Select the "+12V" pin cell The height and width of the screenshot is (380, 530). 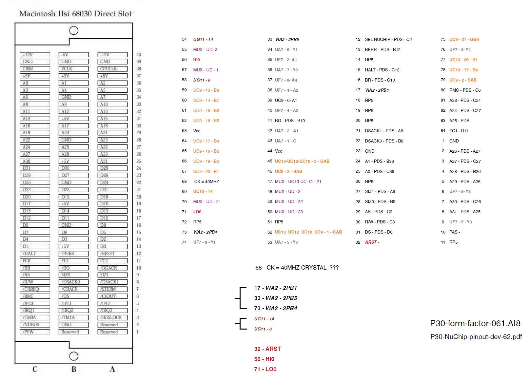click(x=35, y=55)
